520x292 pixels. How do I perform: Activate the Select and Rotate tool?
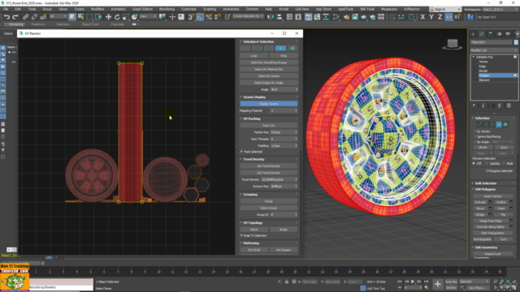(x=117, y=17)
